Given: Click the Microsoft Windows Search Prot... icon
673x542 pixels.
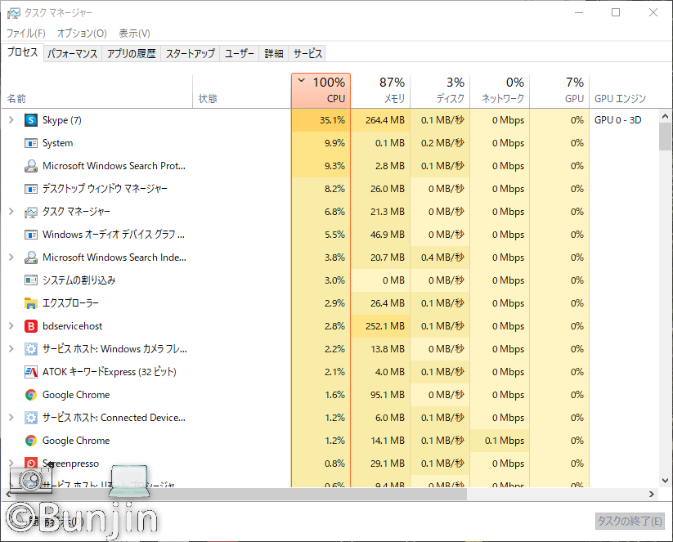Looking at the screenshot, I should (x=31, y=166).
